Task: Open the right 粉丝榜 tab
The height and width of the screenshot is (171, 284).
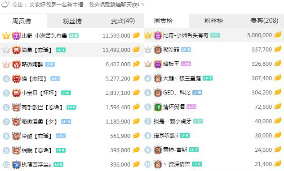Action: (x=214, y=21)
